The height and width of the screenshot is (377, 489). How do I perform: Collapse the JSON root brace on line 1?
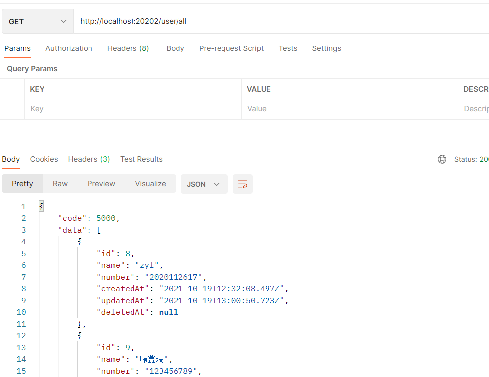coord(41,206)
